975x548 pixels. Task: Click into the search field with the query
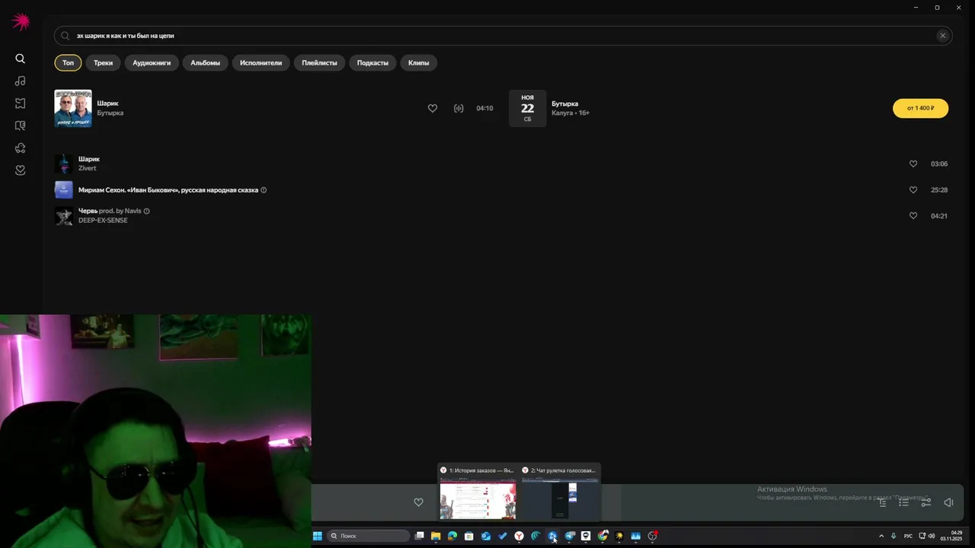click(503, 36)
